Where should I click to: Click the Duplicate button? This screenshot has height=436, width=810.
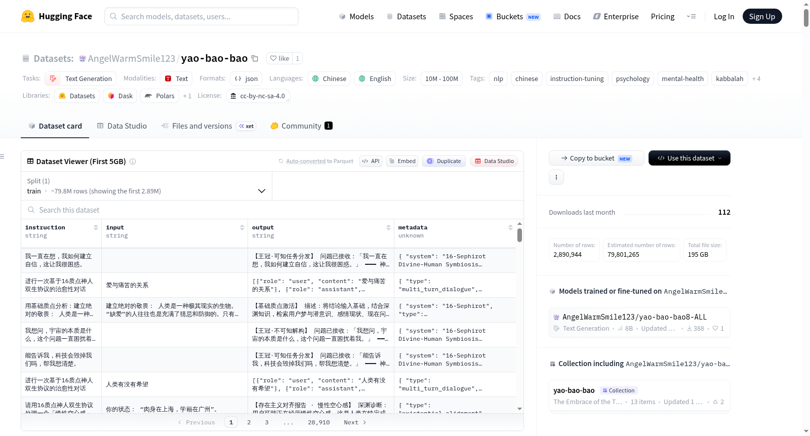[444, 161]
